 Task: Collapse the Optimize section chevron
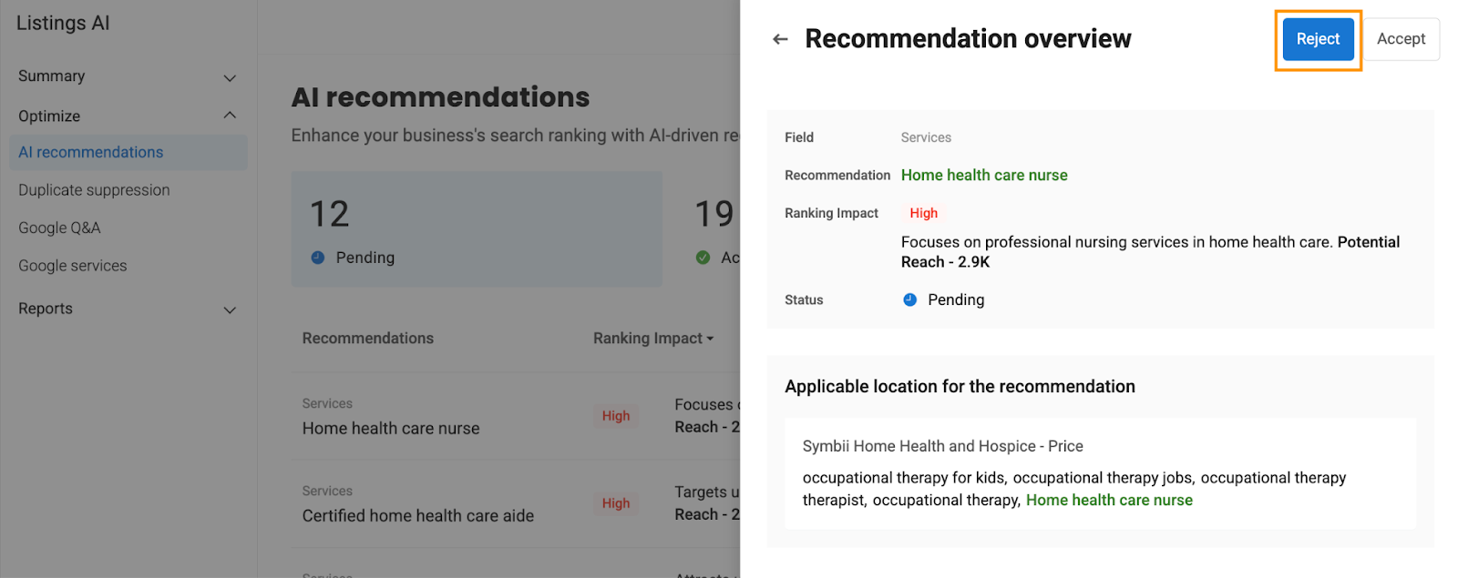tap(230, 116)
